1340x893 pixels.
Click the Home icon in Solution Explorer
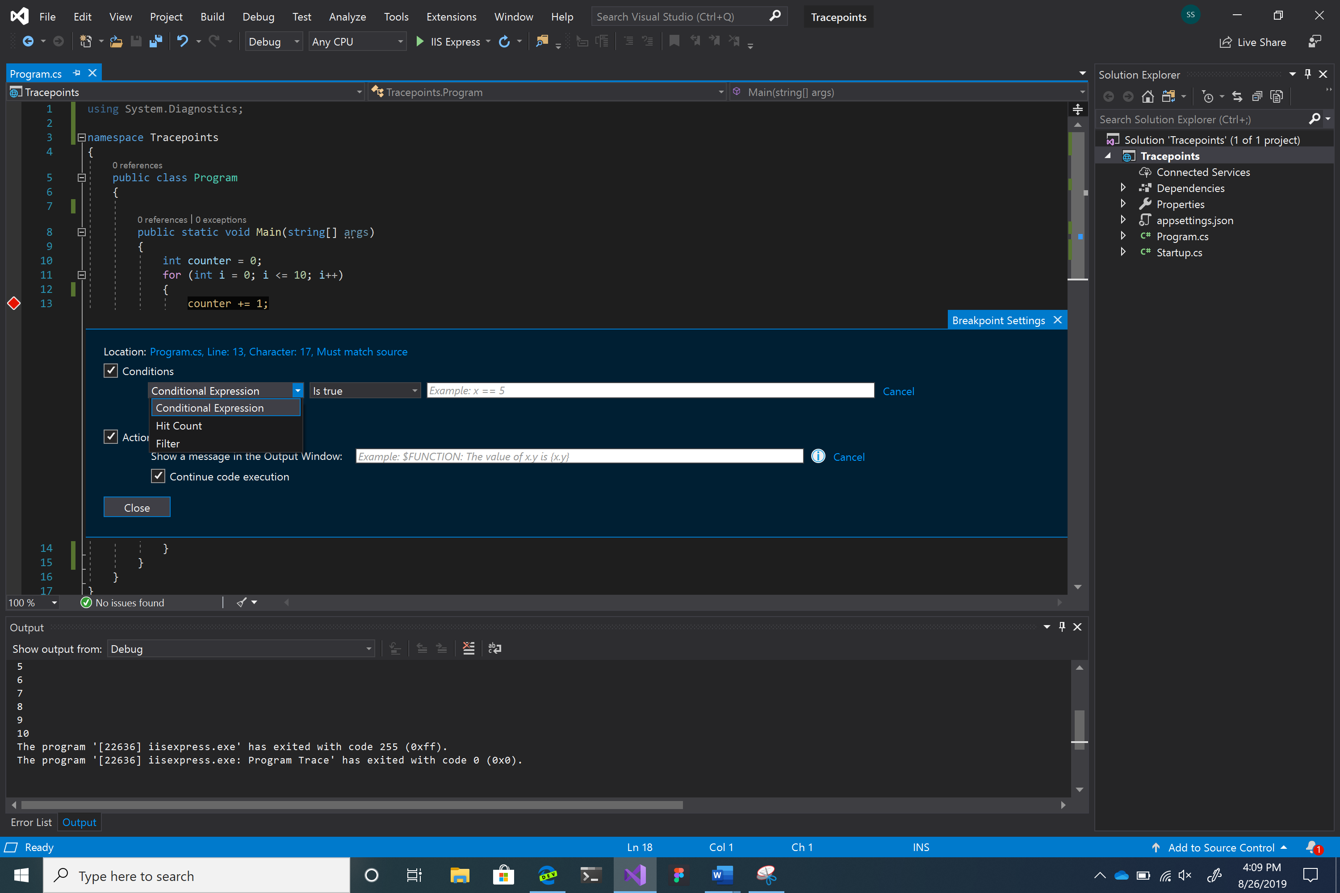[1148, 96]
